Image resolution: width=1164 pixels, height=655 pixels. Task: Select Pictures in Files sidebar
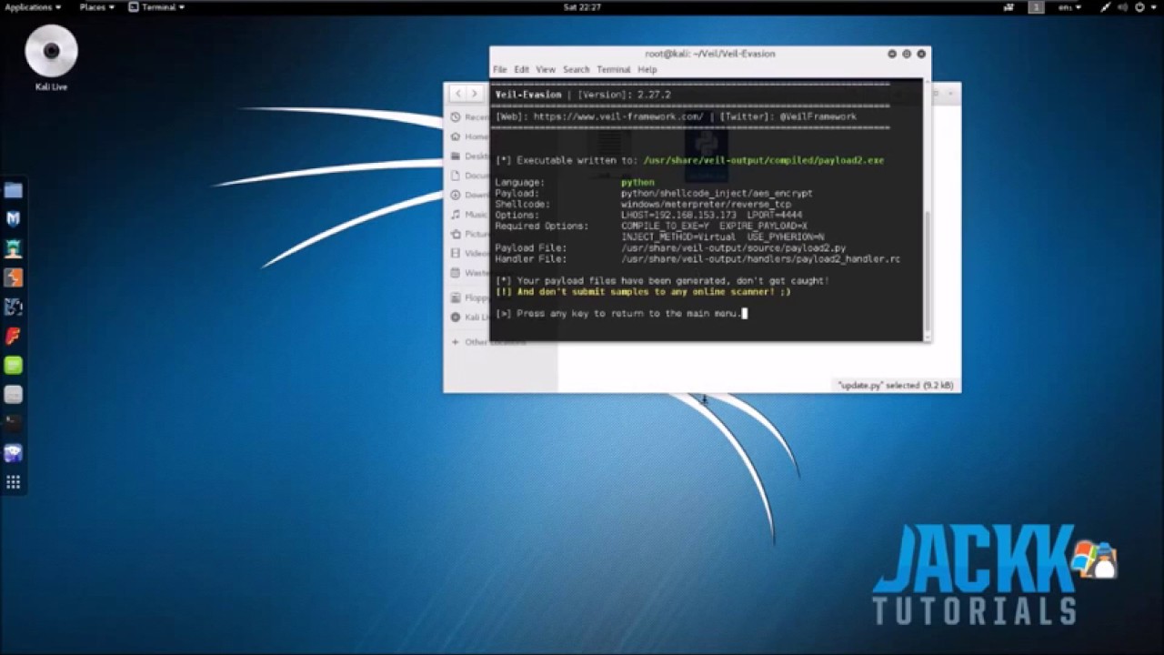click(x=469, y=234)
